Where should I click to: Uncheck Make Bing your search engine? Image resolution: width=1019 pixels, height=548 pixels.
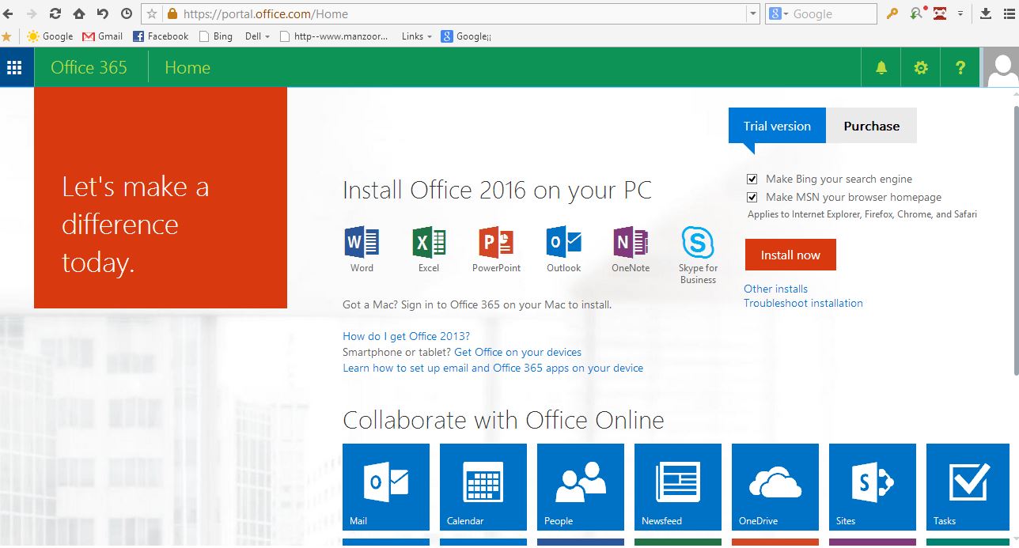pyautogui.click(x=752, y=179)
